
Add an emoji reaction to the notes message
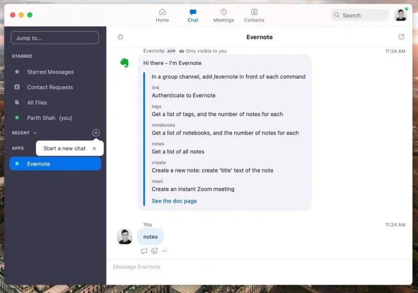click(155, 251)
